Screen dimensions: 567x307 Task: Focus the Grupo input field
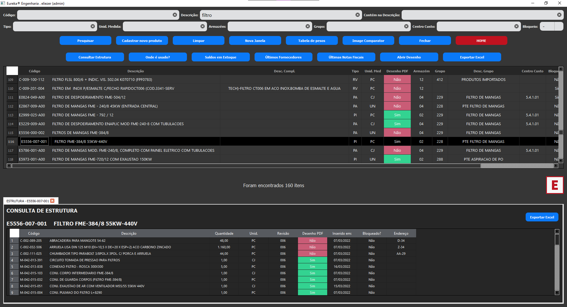pos(368,26)
